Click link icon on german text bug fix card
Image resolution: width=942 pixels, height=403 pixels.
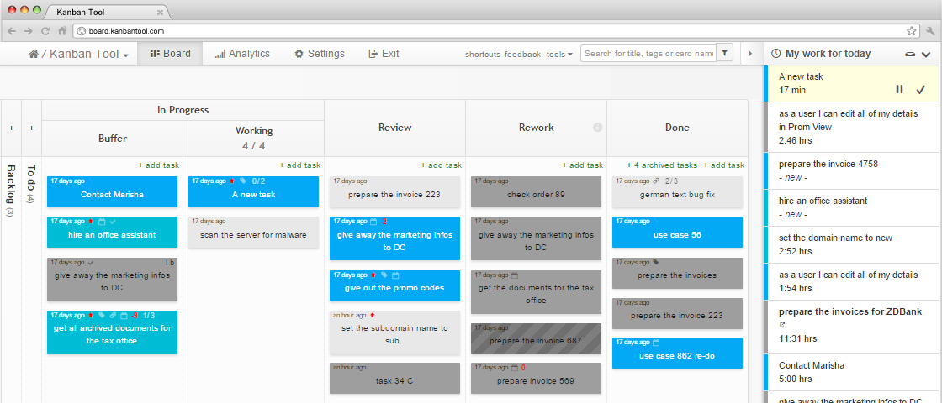[656, 181]
